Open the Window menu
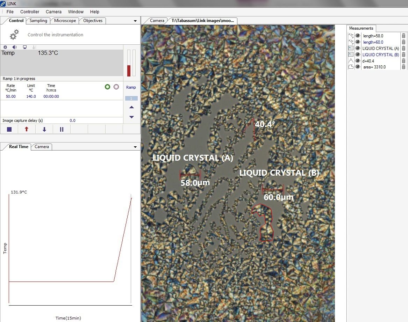The width and height of the screenshot is (408, 322). (x=76, y=12)
